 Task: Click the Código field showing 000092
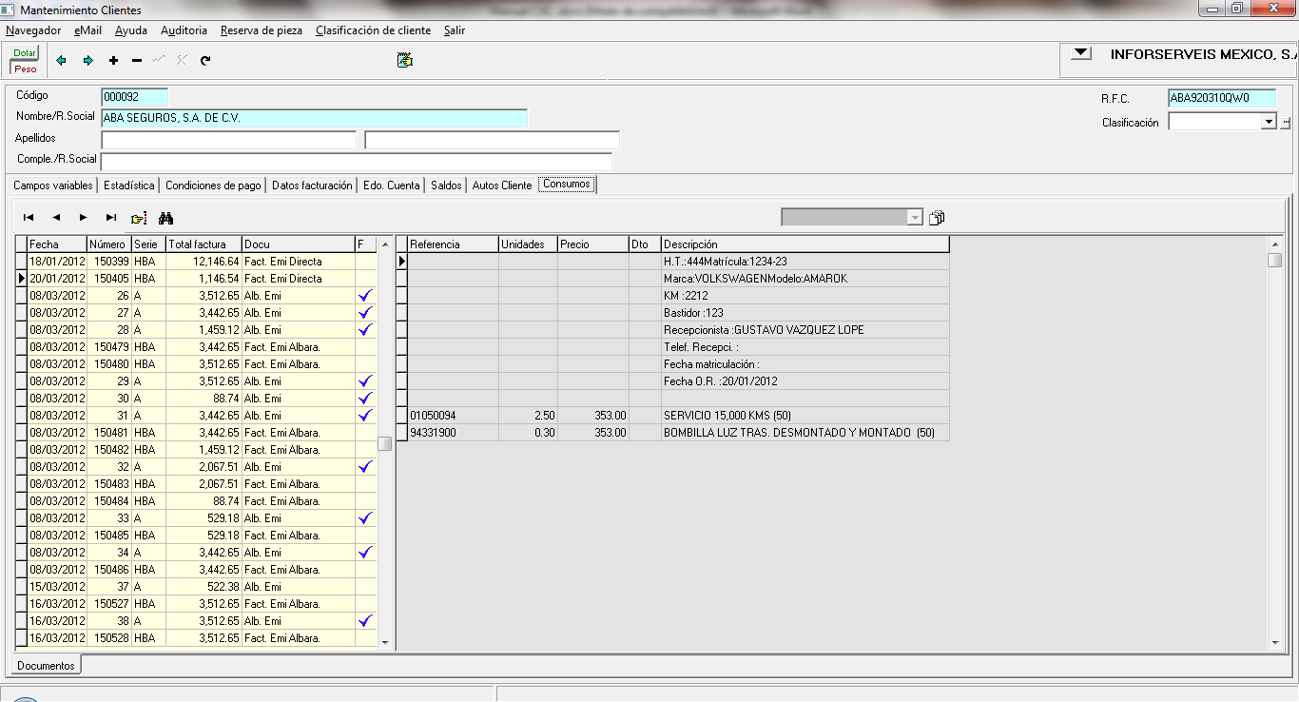tap(134, 97)
